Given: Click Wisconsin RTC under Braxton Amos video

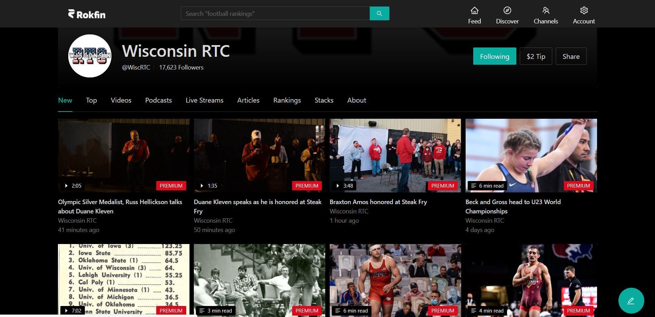Looking at the screenshot, I should [349, 211].
